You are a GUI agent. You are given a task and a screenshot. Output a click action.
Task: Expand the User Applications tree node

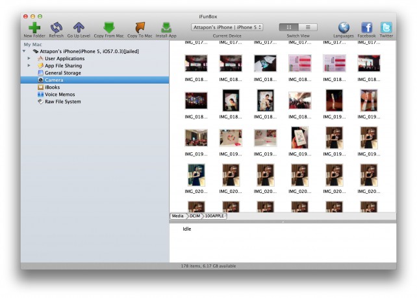tap(29, 58)
